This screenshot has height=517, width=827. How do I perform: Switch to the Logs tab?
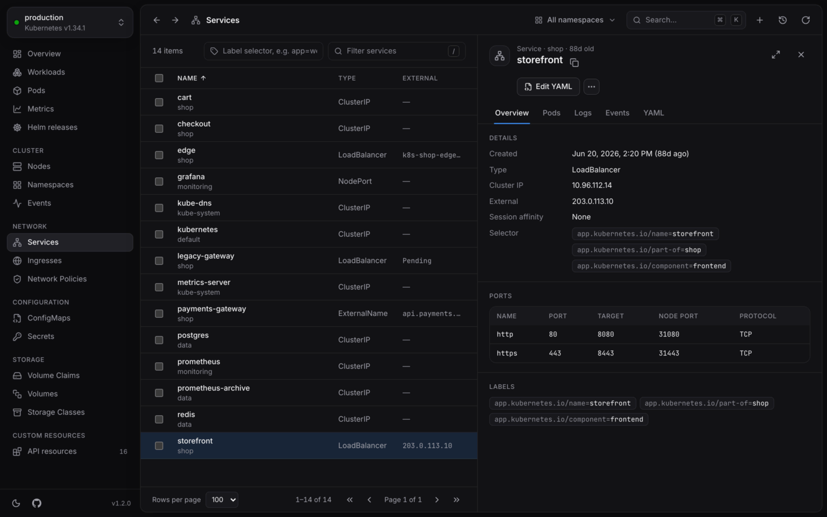pos(583,113)
